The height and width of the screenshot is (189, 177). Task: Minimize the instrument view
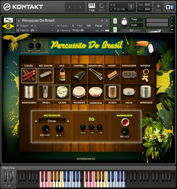(x=172, y=22)
